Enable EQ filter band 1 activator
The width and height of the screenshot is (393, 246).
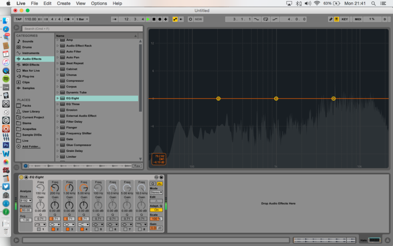click(x=39, y=229)
